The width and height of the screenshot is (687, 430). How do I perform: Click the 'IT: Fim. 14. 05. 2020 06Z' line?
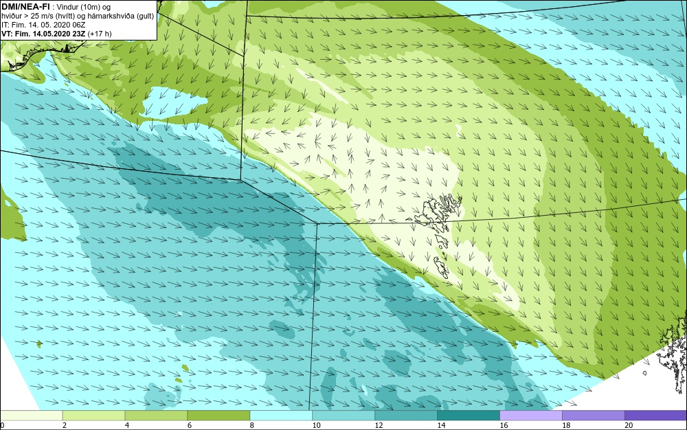coord(43,25)
